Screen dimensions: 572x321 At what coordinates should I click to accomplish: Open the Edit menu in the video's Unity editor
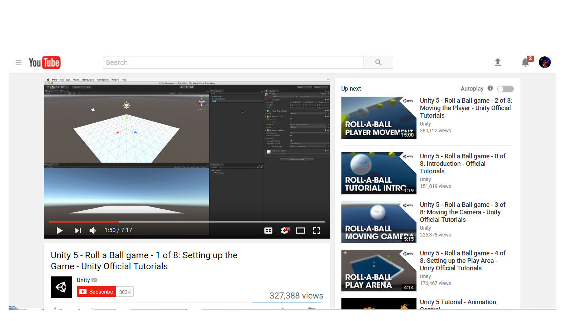[68, 80]
